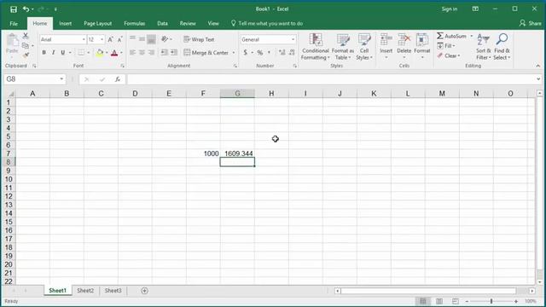Decrease font size with smaller A icon
The image size is (546, 307).
pos(119,39)
